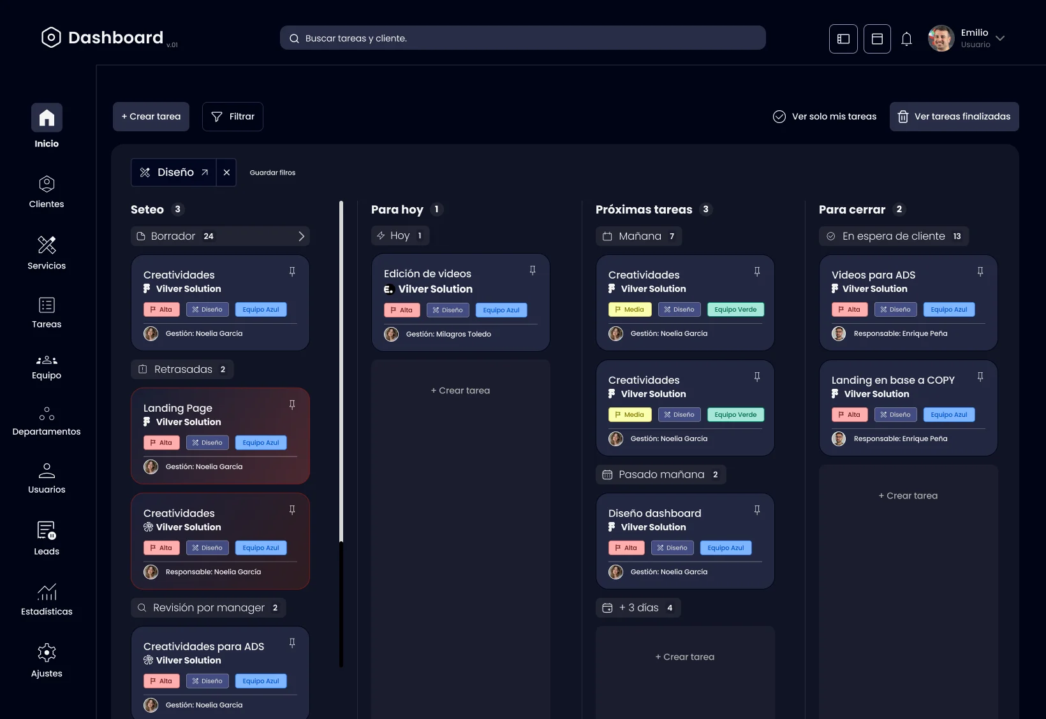
Task: Pin the Edición de videos card
Action: 533,271
